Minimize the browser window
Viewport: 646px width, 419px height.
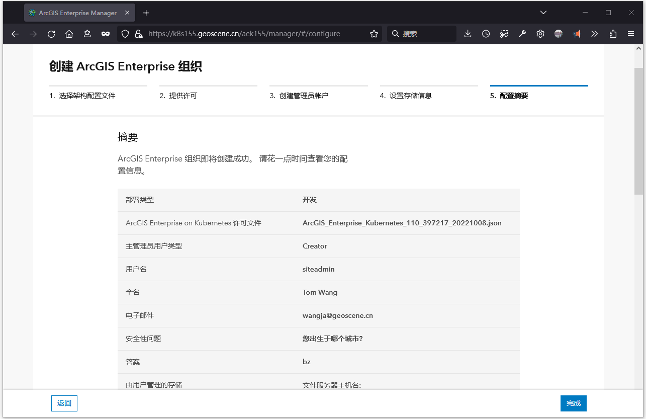[585, 13]
